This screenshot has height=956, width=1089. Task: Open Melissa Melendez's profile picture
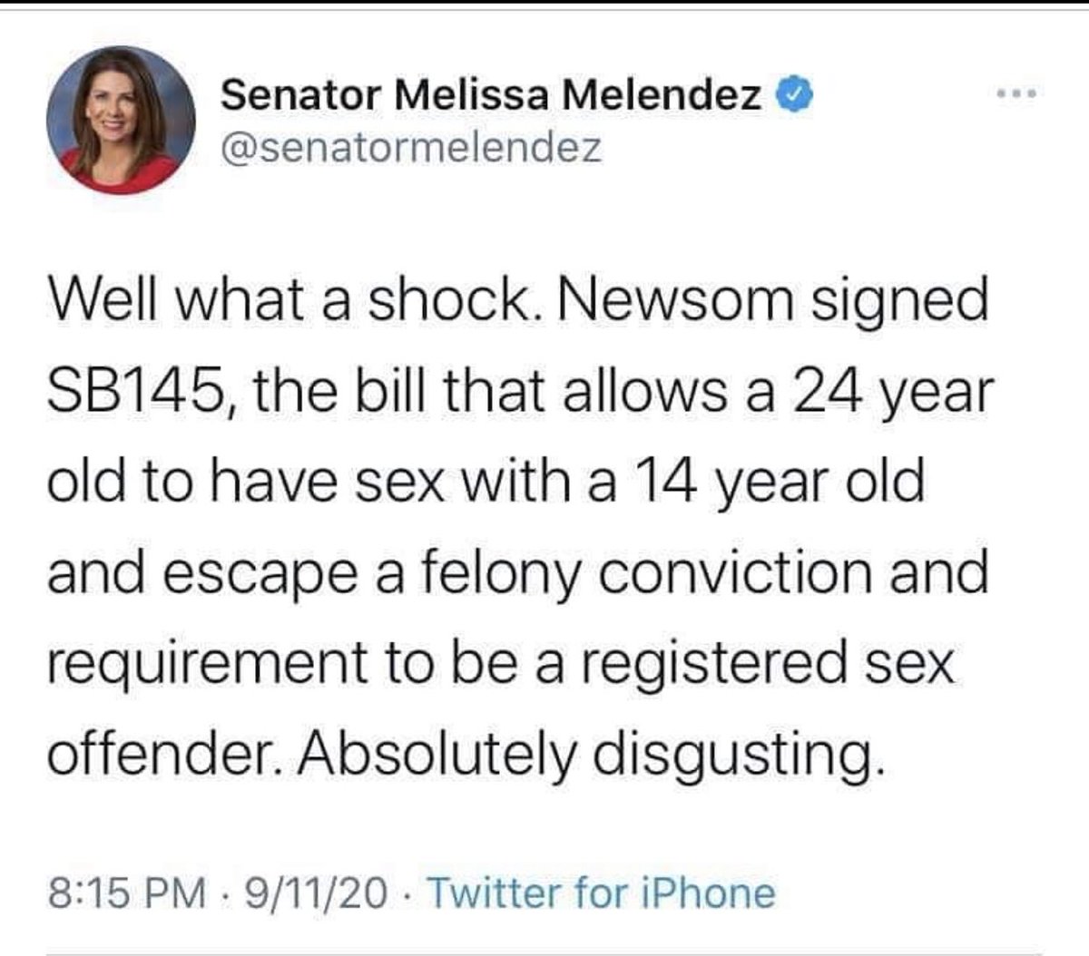[121, 120]
